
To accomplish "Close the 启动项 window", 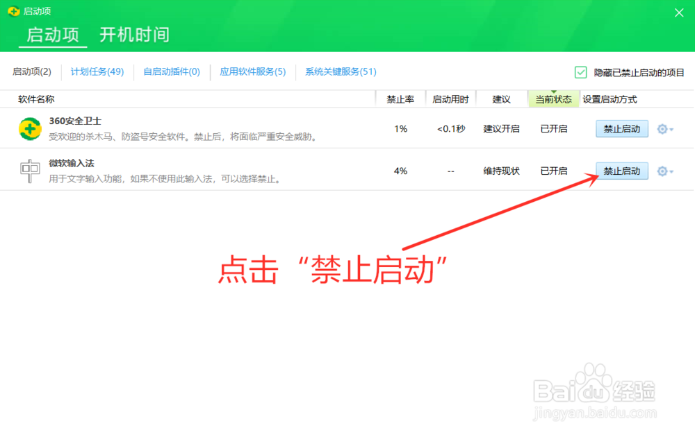I will 679,12.
